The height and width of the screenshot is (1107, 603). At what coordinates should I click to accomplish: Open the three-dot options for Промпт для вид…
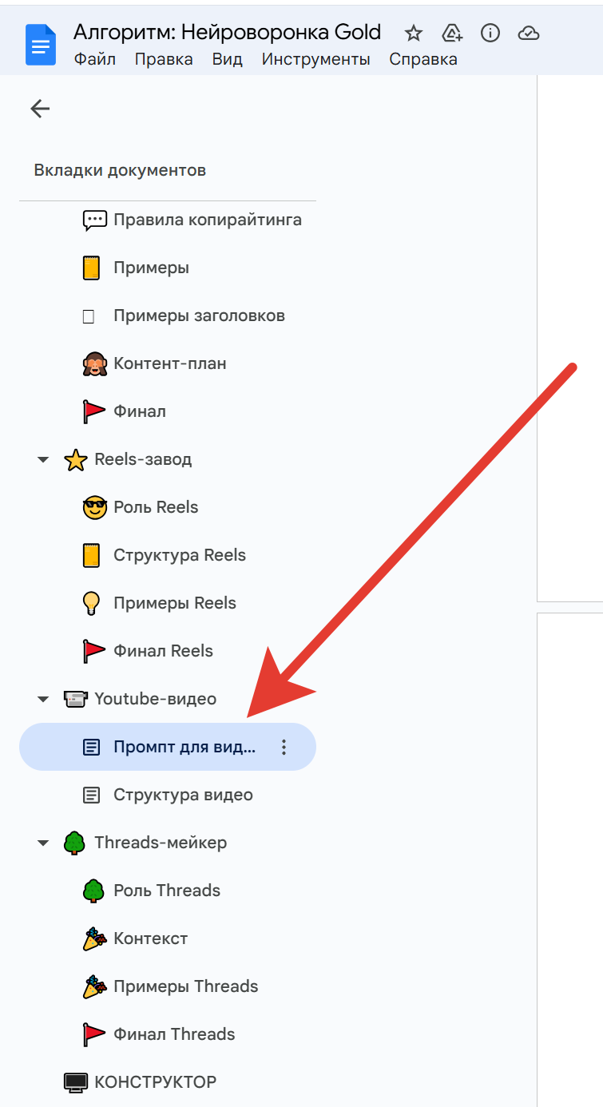click(284, 747)
